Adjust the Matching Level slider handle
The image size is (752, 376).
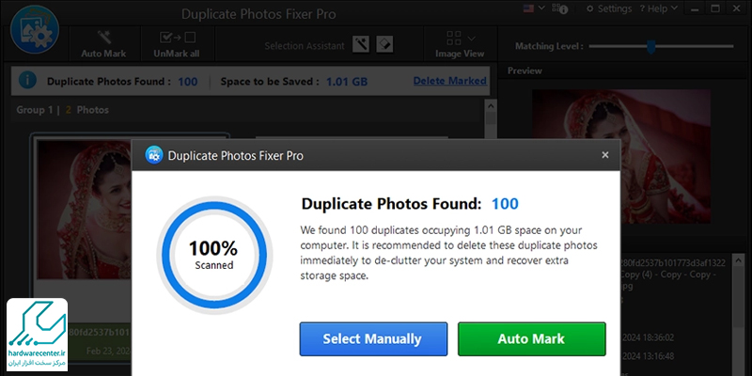coord(650,46)
